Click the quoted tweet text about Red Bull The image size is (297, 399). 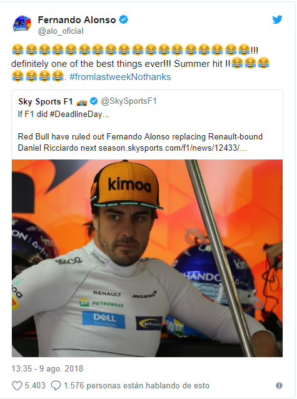[x=140, y=142]
